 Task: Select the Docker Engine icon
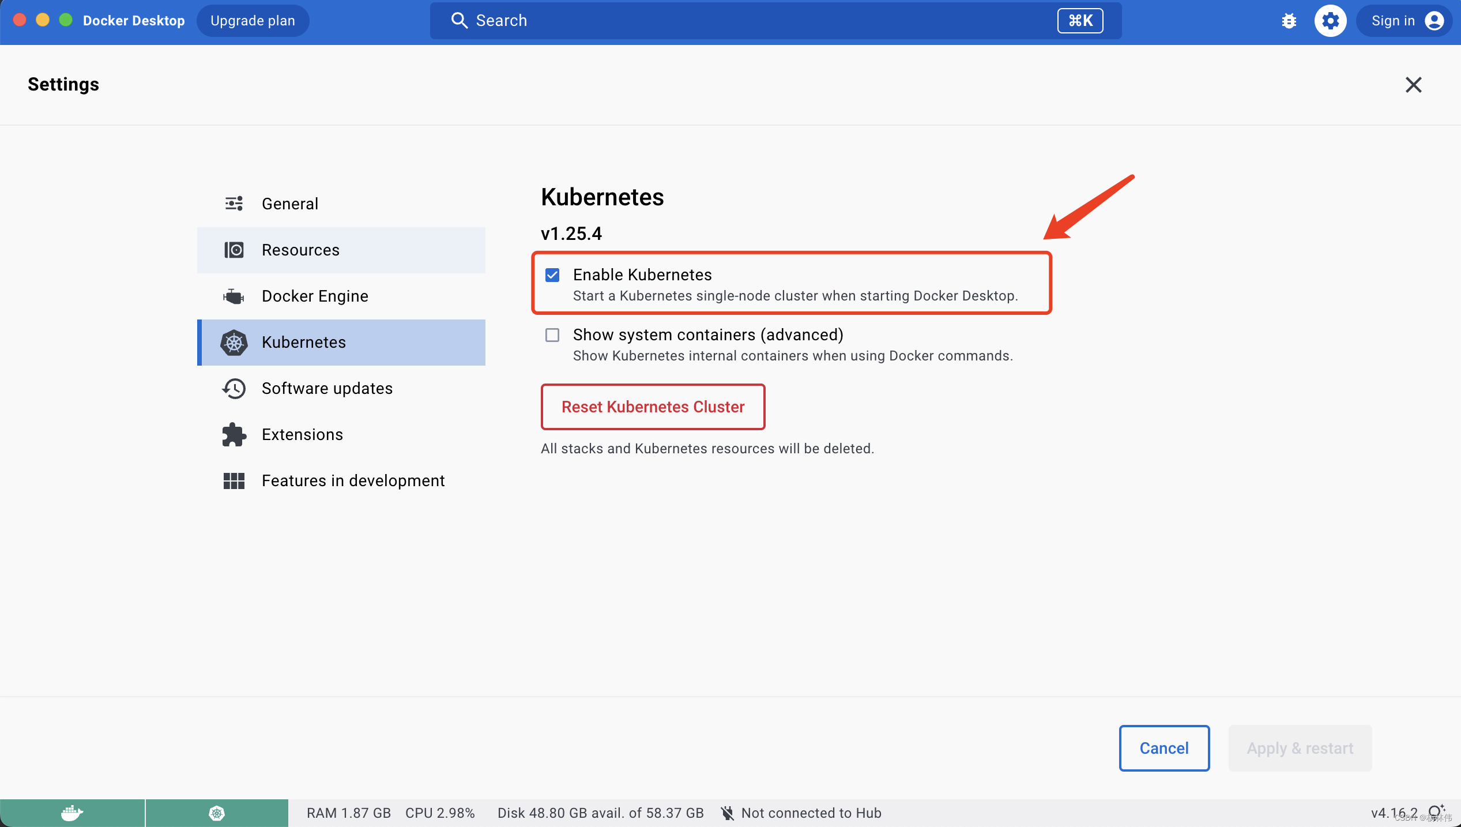click(x=234, y=296)
